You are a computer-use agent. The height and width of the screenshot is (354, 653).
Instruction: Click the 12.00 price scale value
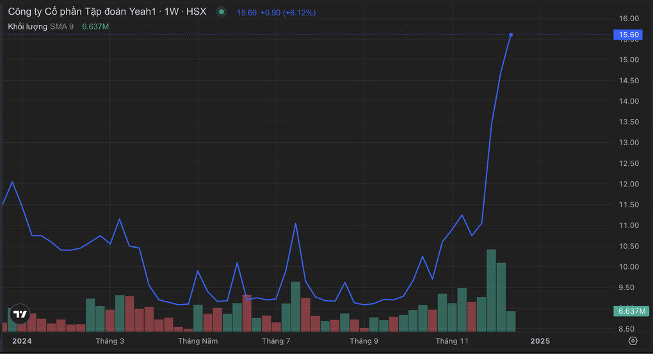point(629,184)
